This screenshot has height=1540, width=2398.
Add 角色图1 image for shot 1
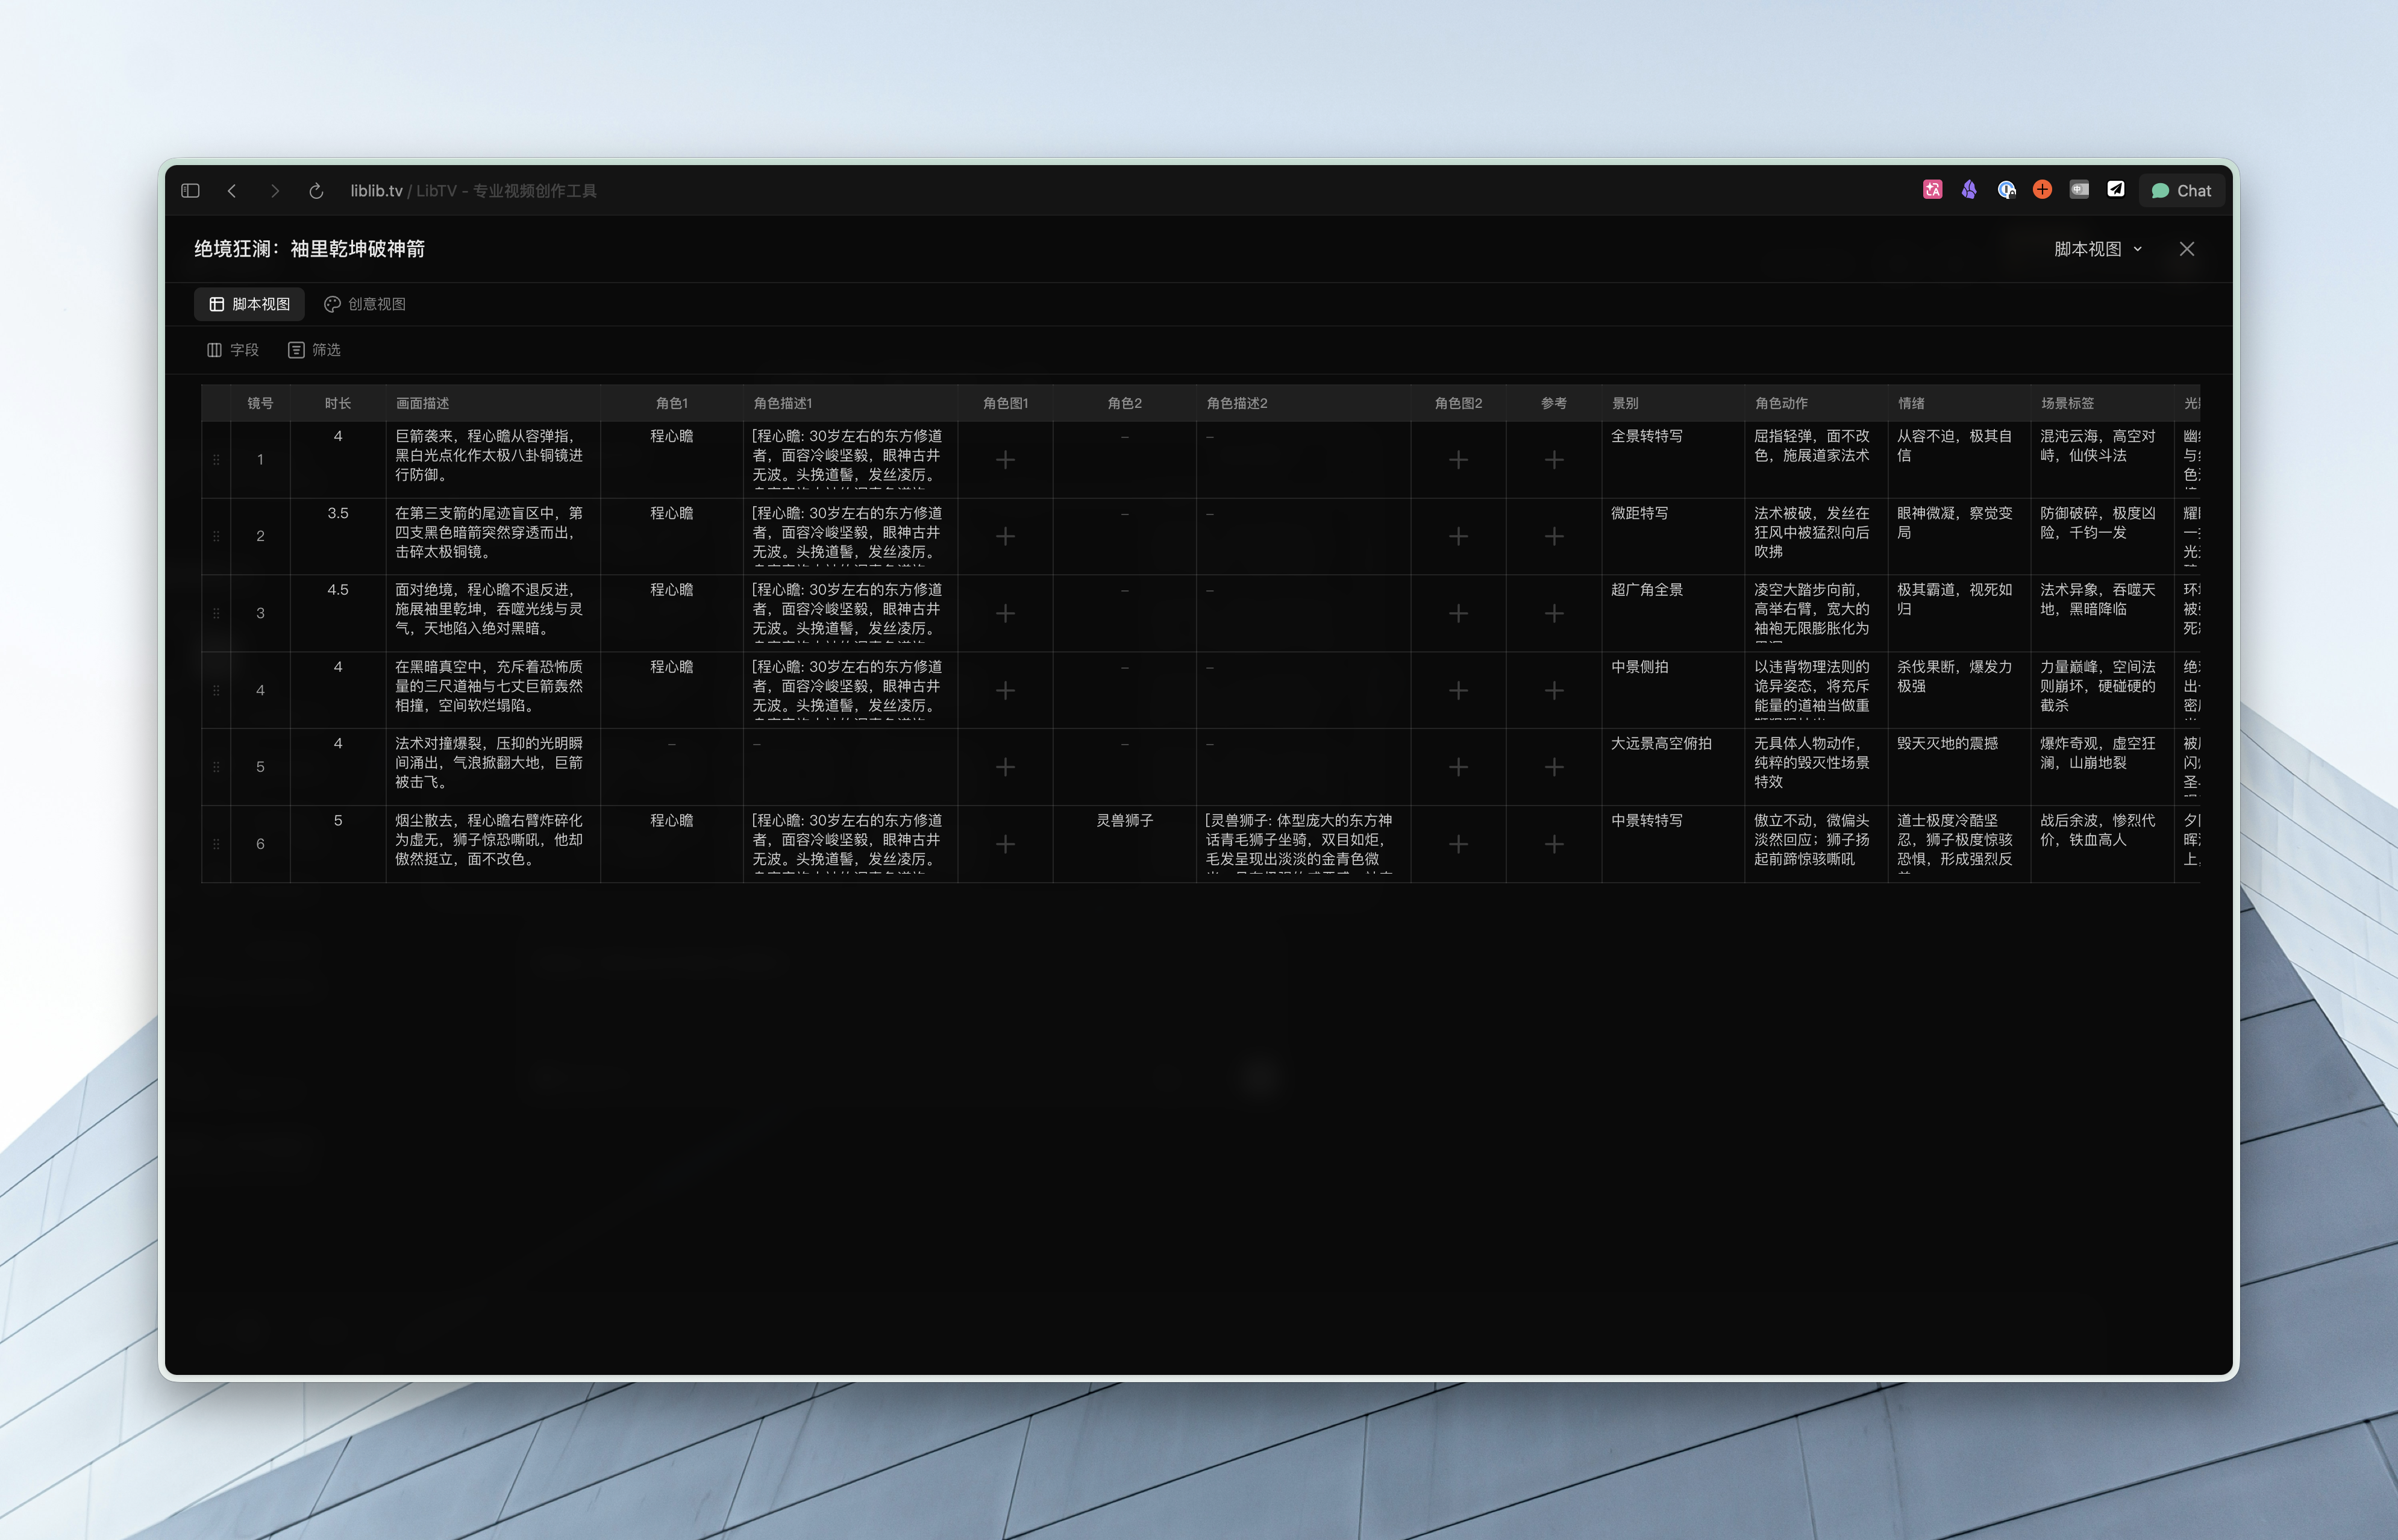click(x=1005, y=460)
